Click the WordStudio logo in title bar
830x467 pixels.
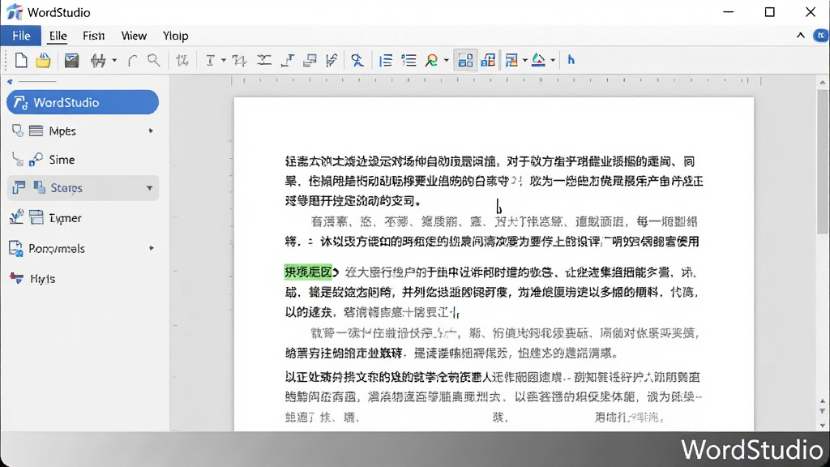tap(15, 11)
